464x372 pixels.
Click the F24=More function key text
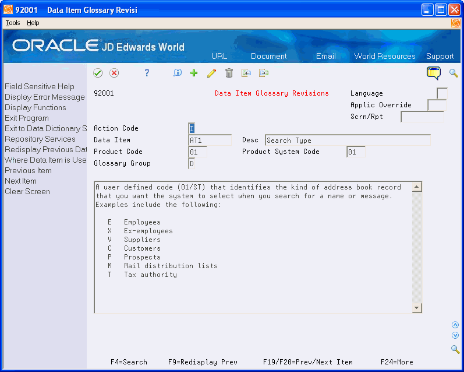pyautogui.click(x=397, y=362)
